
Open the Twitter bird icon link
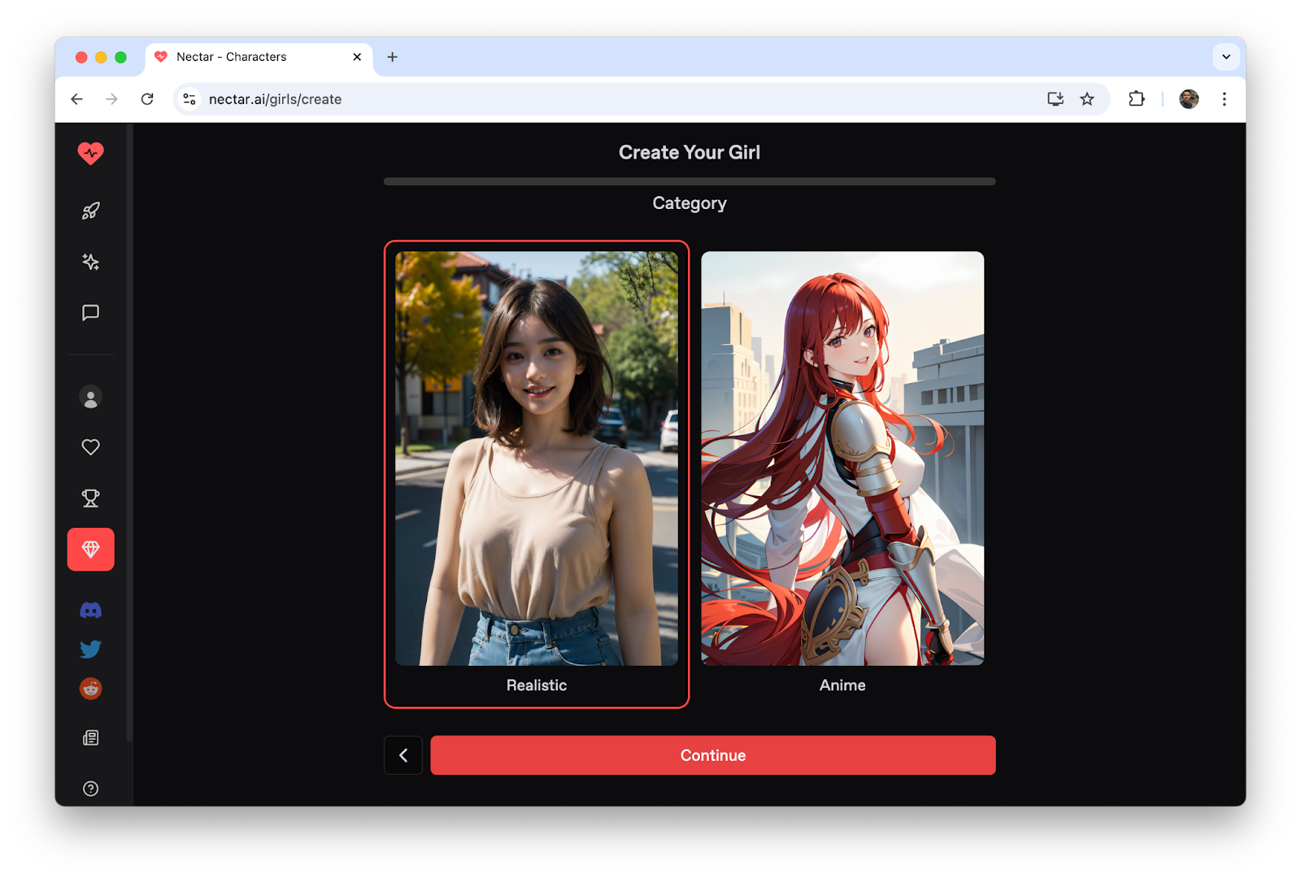point(90,649)
